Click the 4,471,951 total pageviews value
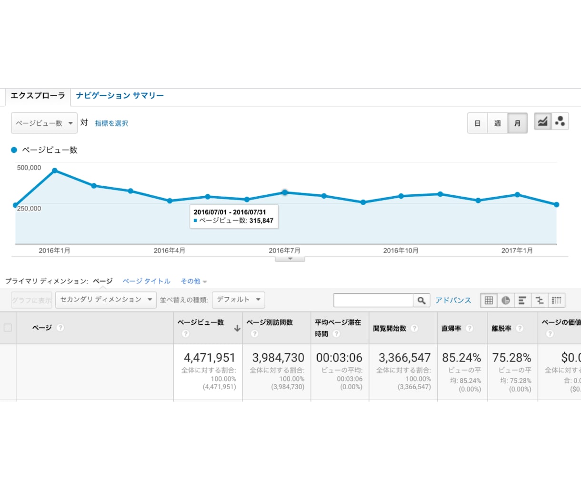581x492 pixels. (210, 358)
